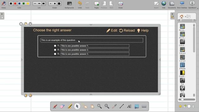
Task: Pick the black pen color
Action: coord(11,3)
